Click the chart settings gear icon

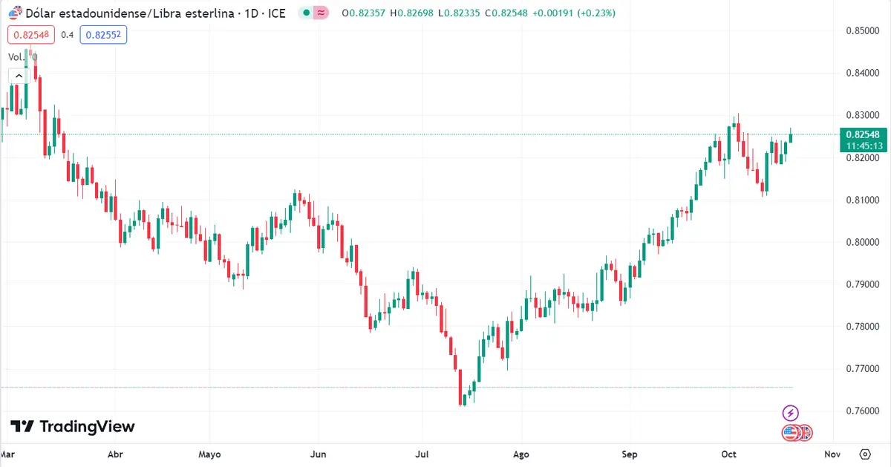pos(864,454)
